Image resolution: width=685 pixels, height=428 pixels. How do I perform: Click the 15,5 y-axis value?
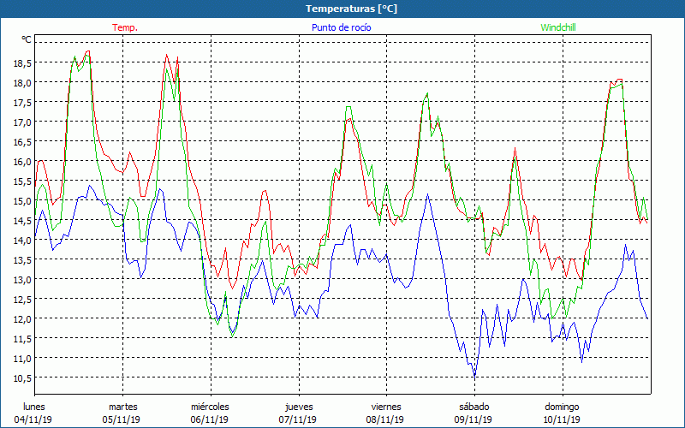click(22, 181)
